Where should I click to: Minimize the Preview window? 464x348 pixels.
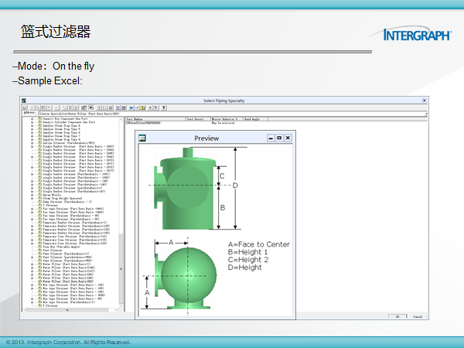pos(271,138)
